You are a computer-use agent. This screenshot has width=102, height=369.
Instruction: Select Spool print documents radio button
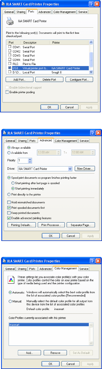(9, 178)
